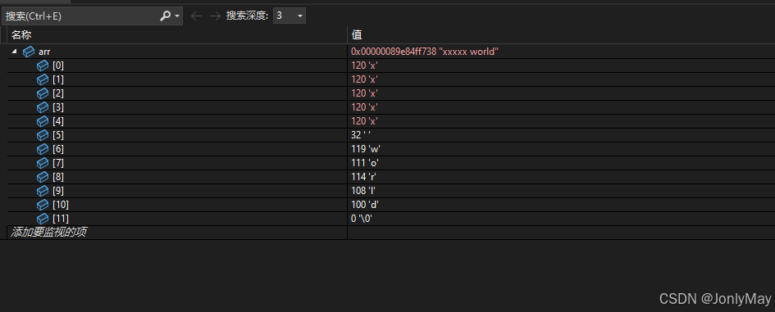
Task: Open the search options dropdown arrow
Action: click(x=177, y=16)
